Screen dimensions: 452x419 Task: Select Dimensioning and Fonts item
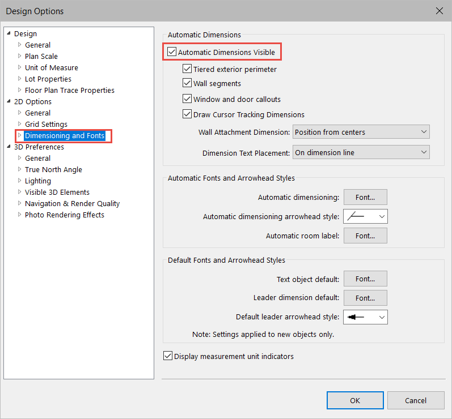(65, 135)
